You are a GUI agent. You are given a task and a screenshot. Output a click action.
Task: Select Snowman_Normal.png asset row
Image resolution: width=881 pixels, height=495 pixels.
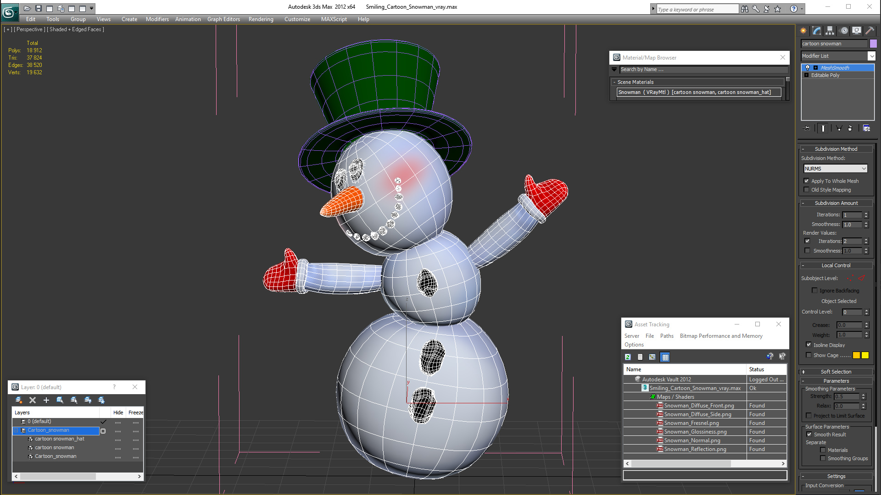(705, 440)
